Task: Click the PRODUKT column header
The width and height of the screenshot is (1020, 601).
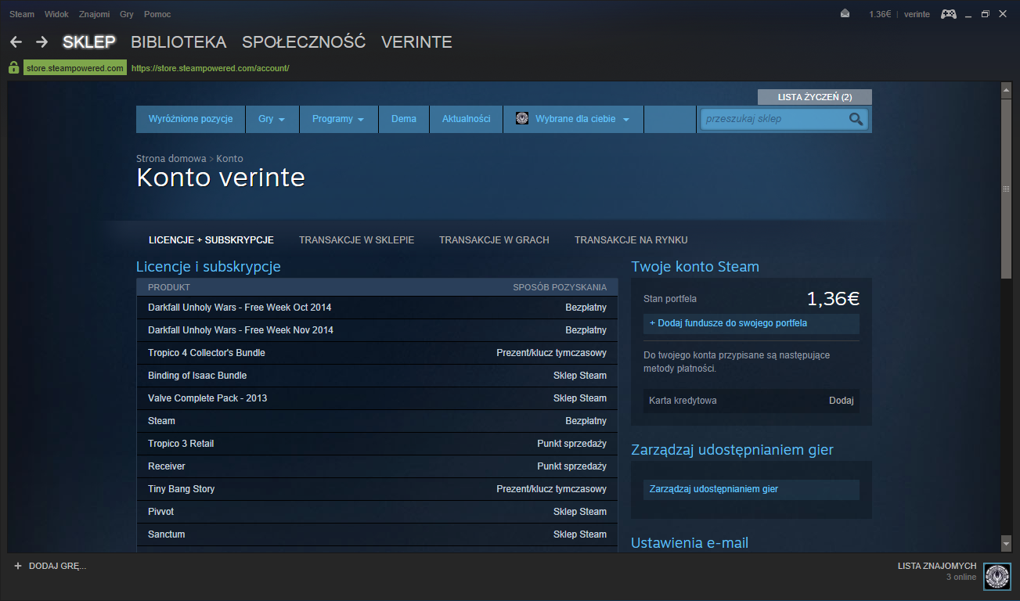Action: click(x=169, y=287)
